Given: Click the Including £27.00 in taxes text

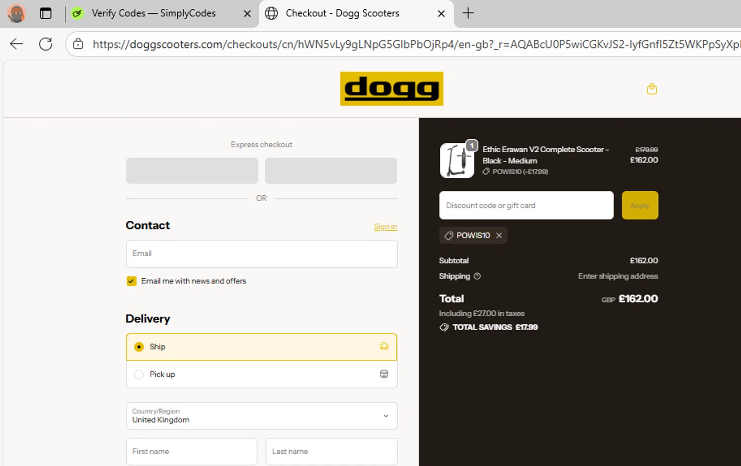Looking at the screenshot, I should 482,313.
